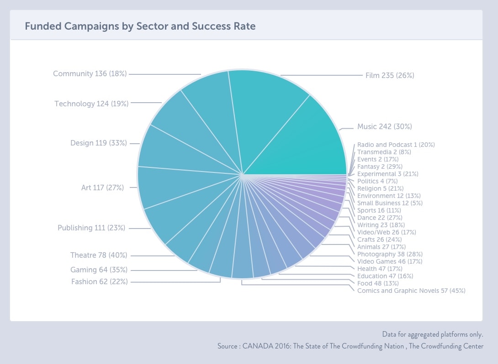Viewport: 498px width, 364px height.
Task: Select the Publishing 111 (23%) label
Action: point(91,228)
